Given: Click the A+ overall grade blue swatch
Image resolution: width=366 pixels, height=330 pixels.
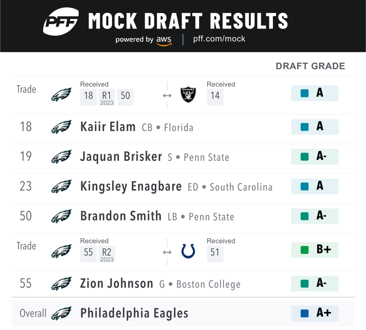Looking at the screenshot, I should pyautogui.click(x=304, y=313).
